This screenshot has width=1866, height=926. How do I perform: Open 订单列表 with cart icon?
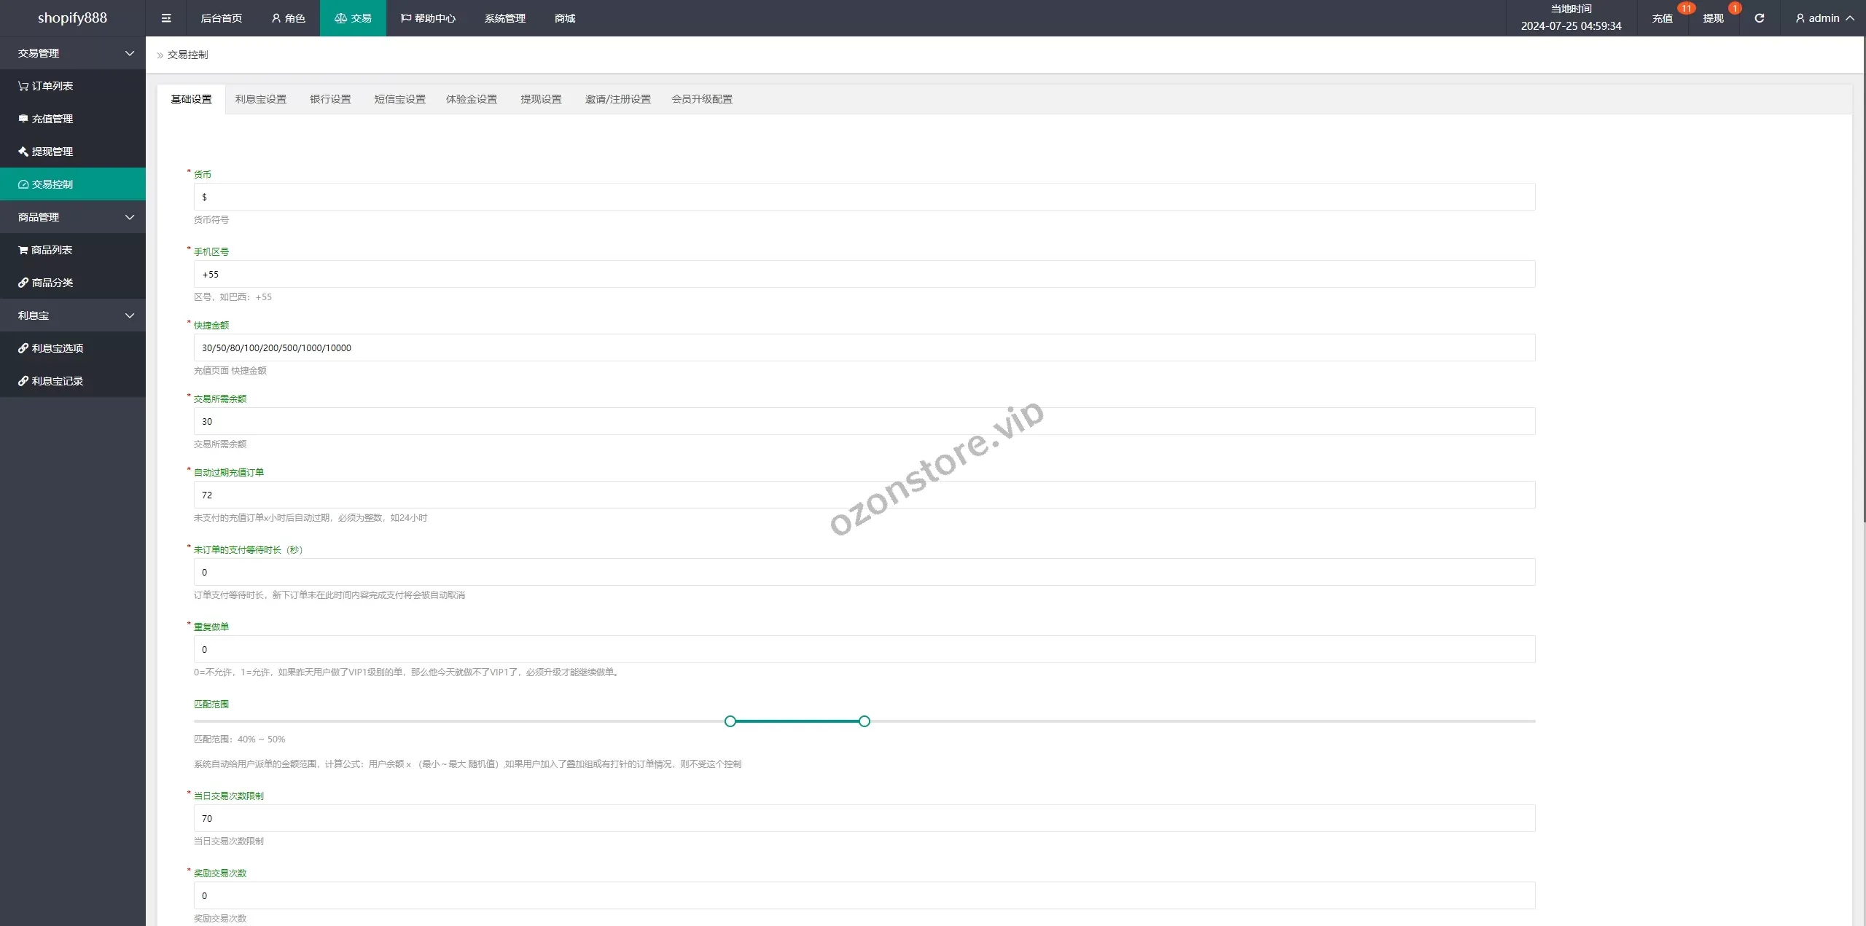click(x=52, y=86)
